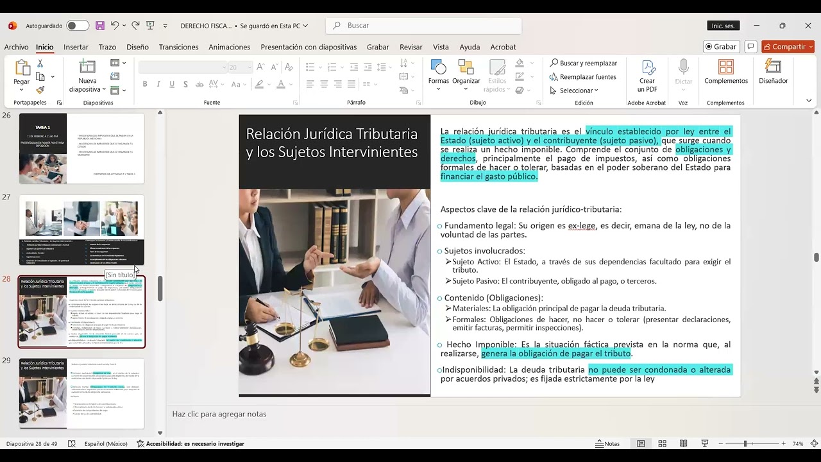
Task: Toggle text shadow formatting
Action: pos(185,84)
